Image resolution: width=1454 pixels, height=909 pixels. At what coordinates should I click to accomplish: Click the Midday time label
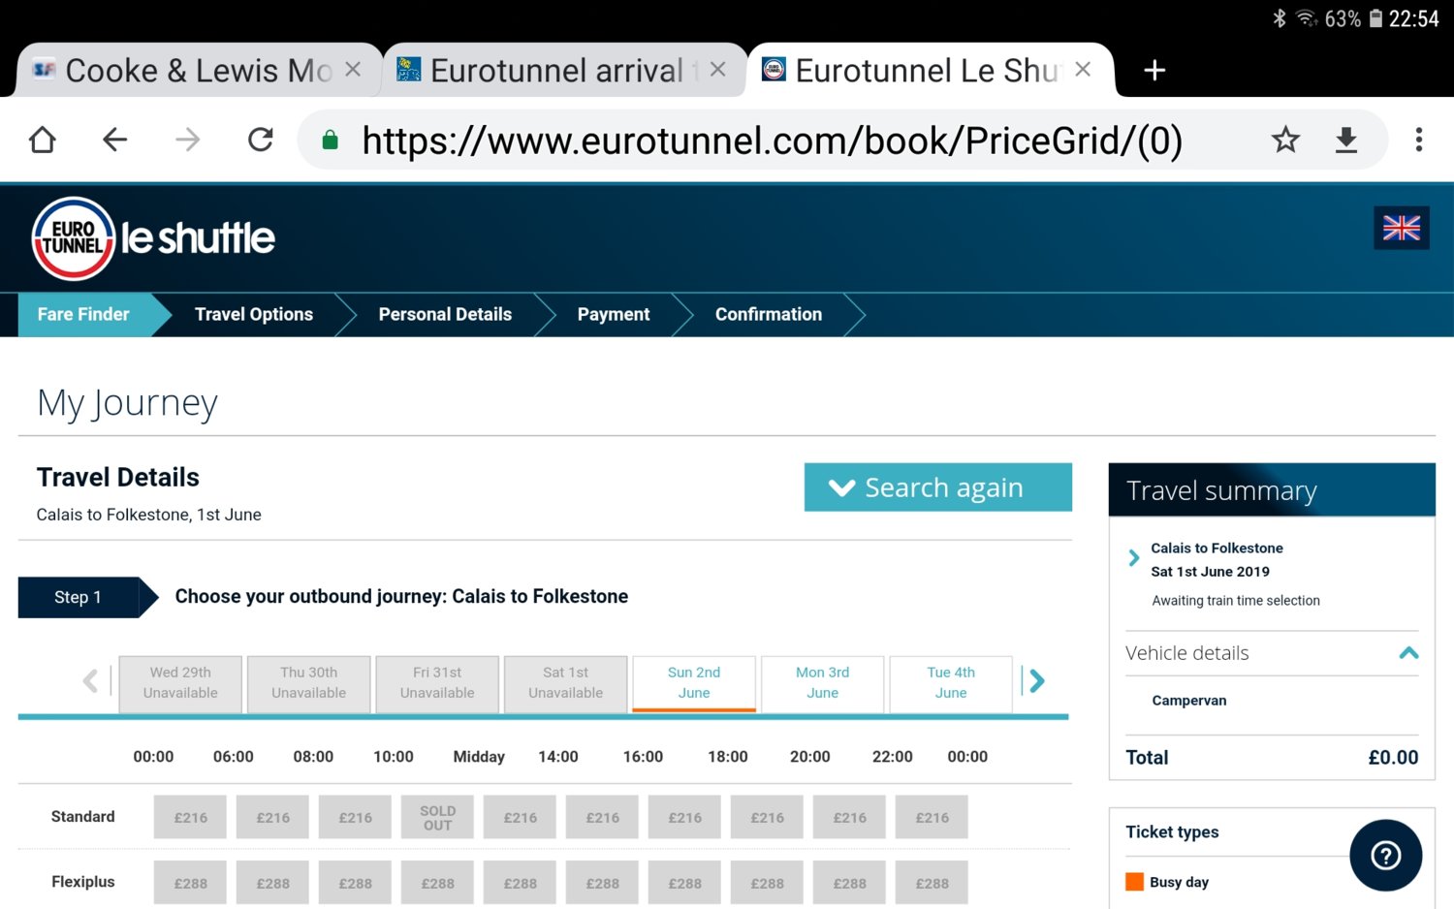[479, 757]
